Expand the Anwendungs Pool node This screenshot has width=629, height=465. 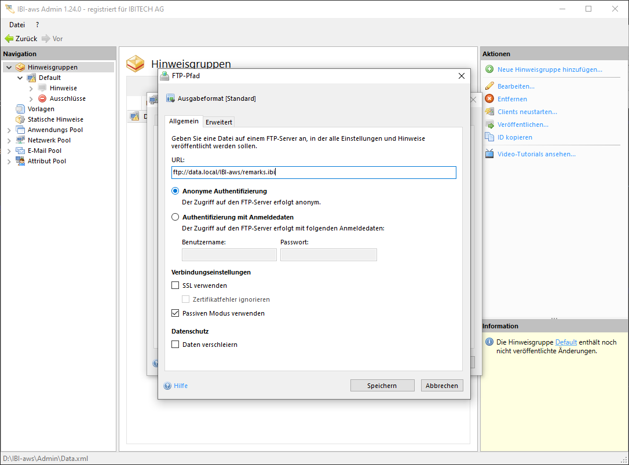pos(9,130)
